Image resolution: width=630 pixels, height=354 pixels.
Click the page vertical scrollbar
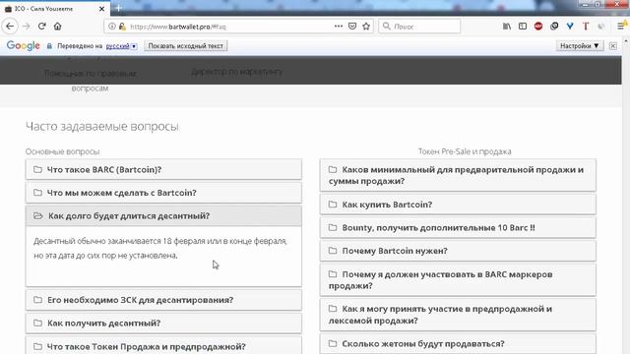tap(626, 197)
